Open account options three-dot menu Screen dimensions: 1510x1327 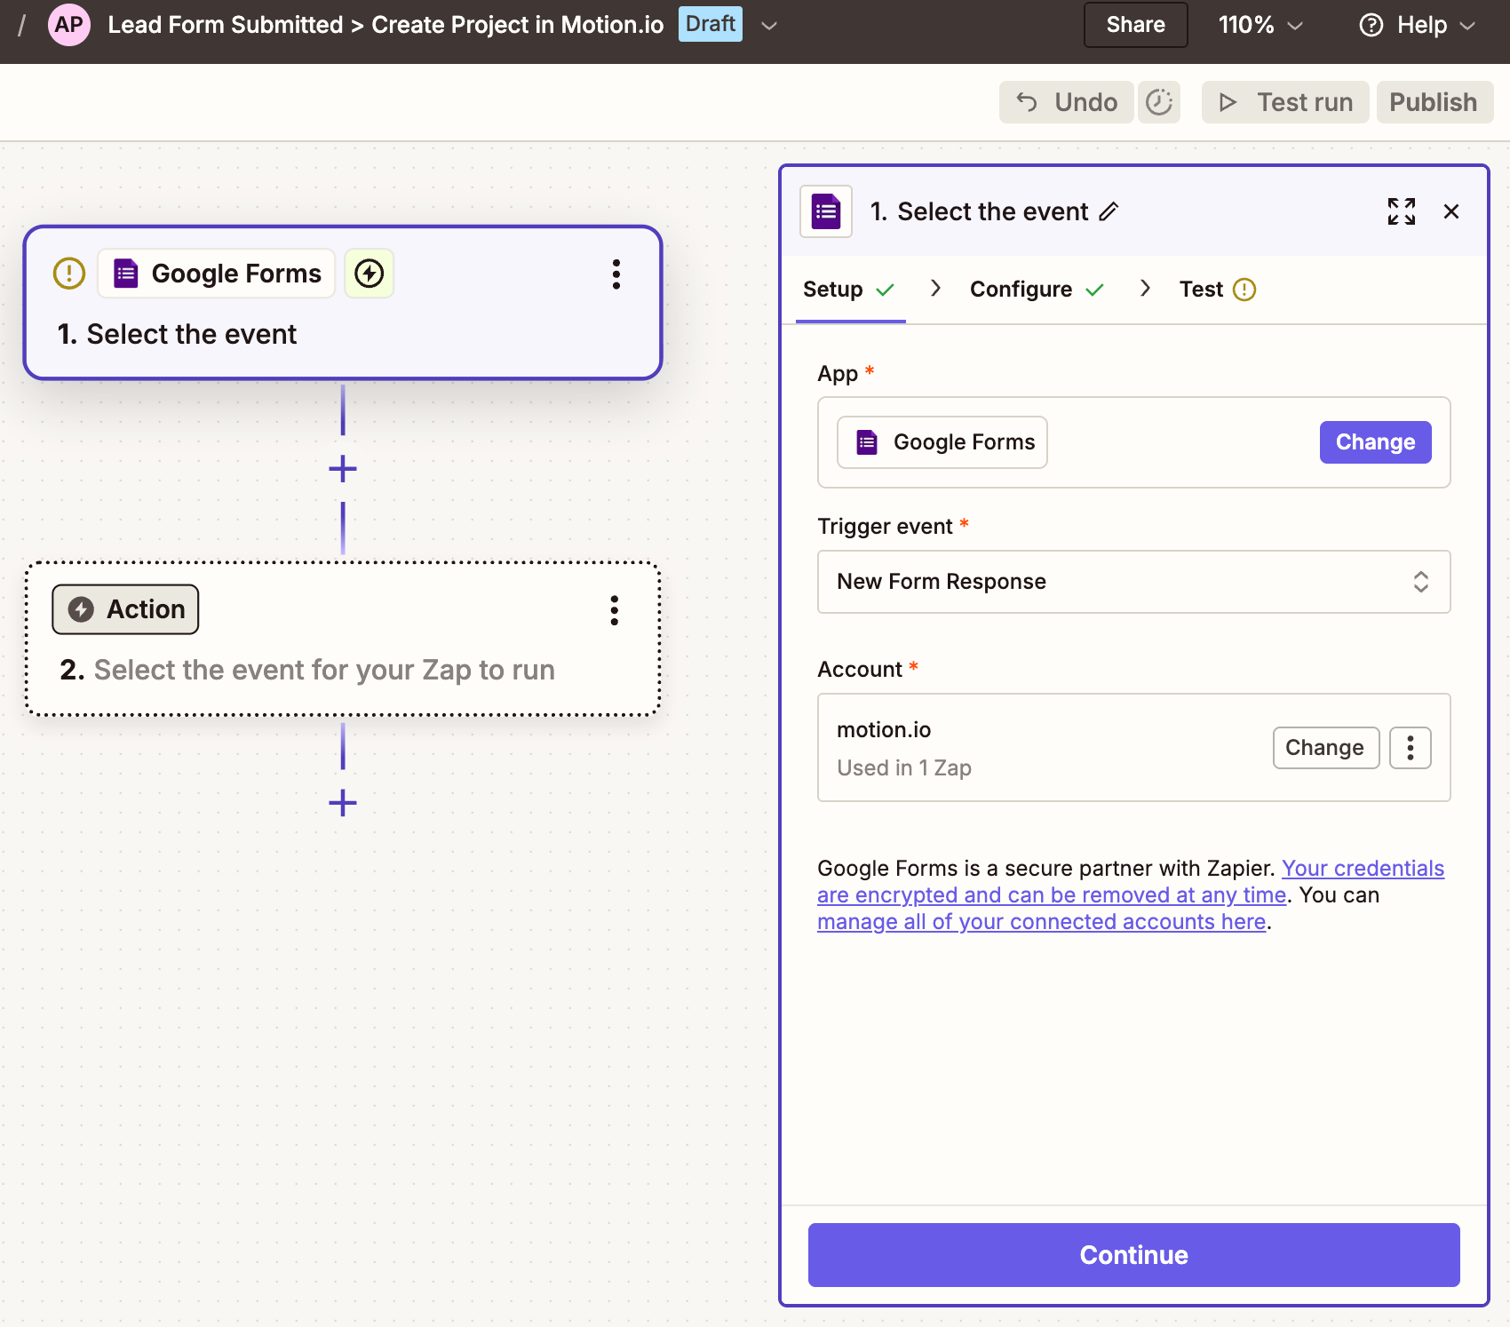point(1411,748)
